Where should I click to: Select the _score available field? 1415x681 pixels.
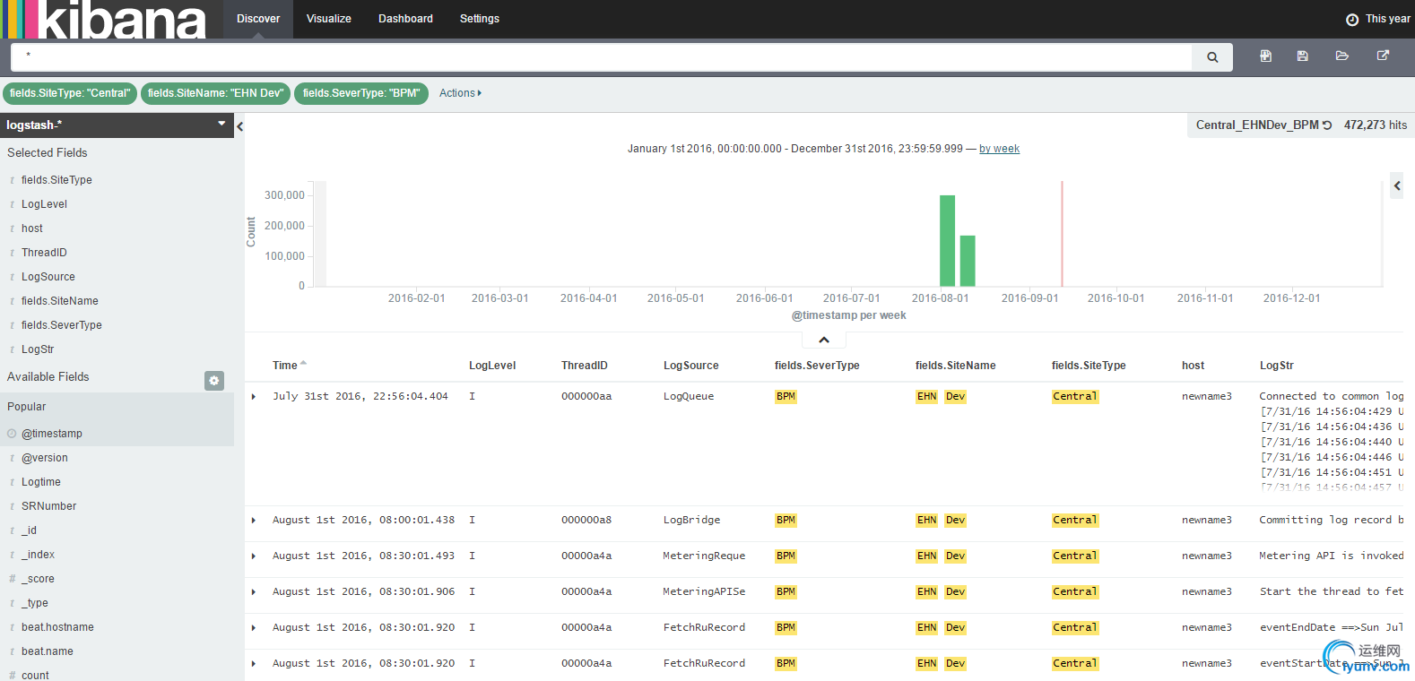click(x=38, y=579)
